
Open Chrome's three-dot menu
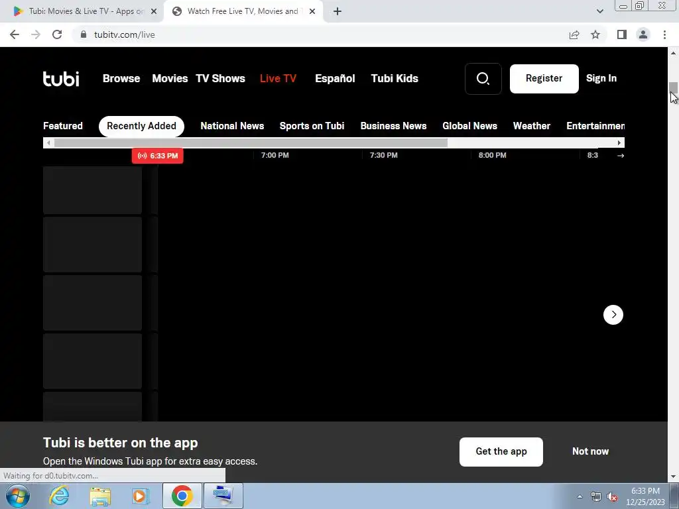click(664, 34)
